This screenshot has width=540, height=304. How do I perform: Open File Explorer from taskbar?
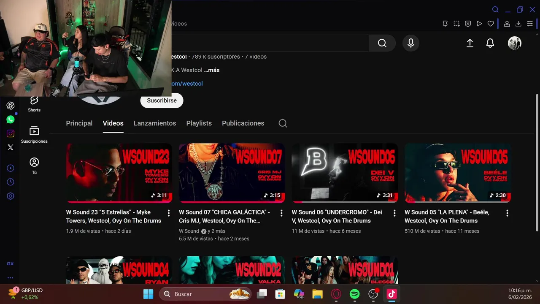click(x=317, y=294)
